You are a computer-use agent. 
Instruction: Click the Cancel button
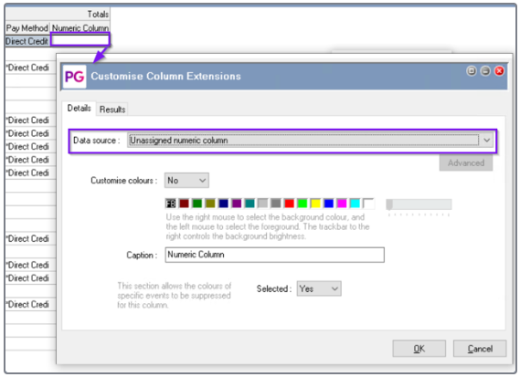[480, 349]
